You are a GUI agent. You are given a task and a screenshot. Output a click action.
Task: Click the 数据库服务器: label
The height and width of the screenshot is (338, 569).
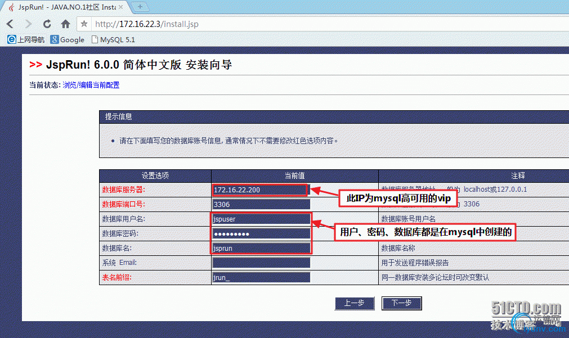123,190
